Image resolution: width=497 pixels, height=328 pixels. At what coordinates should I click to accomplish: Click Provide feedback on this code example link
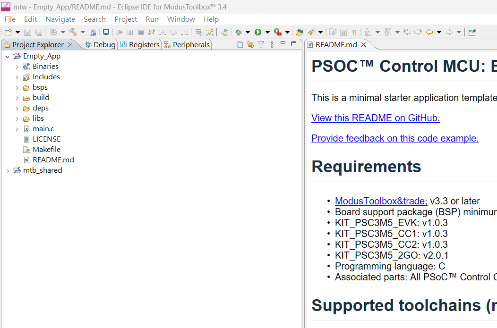(x=395, y=138)
